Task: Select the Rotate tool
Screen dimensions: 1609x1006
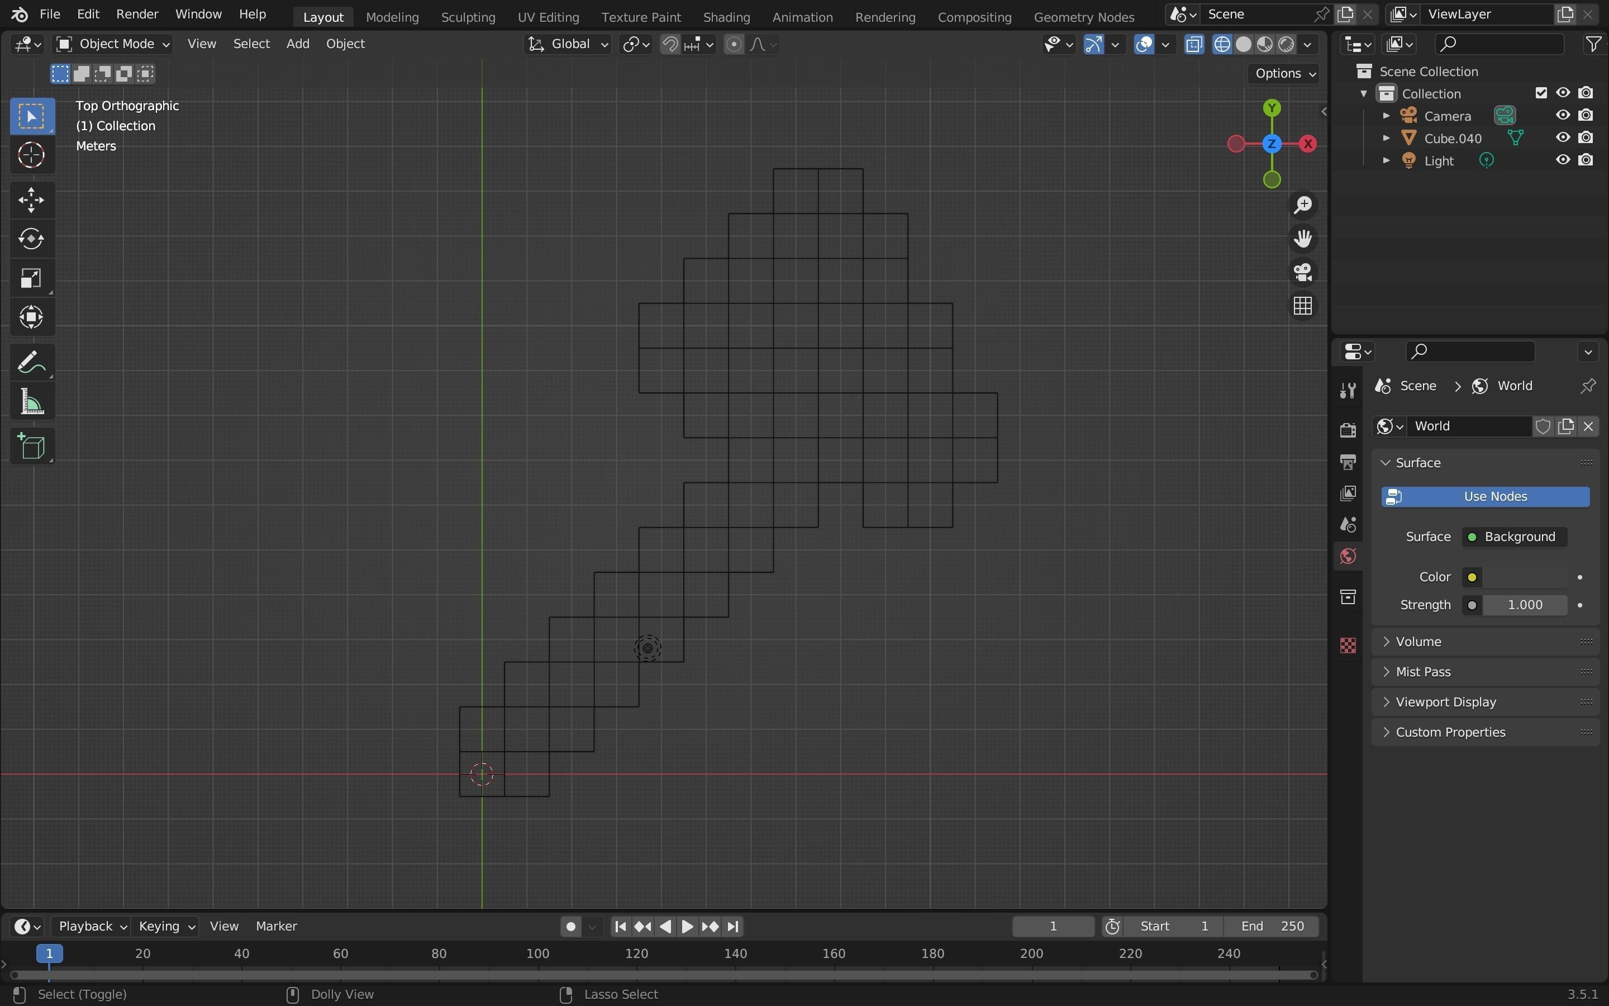Action: coord(31,238)
